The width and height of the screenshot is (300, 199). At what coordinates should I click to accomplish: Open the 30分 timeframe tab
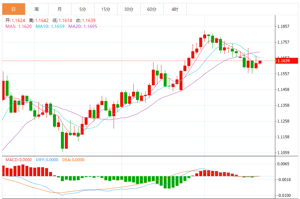coord(129,9)
